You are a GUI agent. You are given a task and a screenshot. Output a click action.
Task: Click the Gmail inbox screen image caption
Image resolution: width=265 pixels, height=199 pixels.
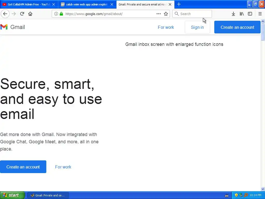174,44
